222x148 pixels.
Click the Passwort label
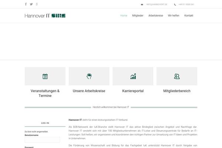(x=29, y=147)
